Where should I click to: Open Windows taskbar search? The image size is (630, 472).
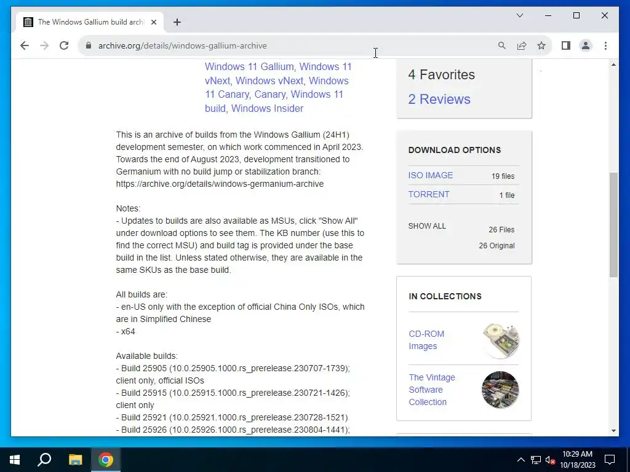[44, 460]
